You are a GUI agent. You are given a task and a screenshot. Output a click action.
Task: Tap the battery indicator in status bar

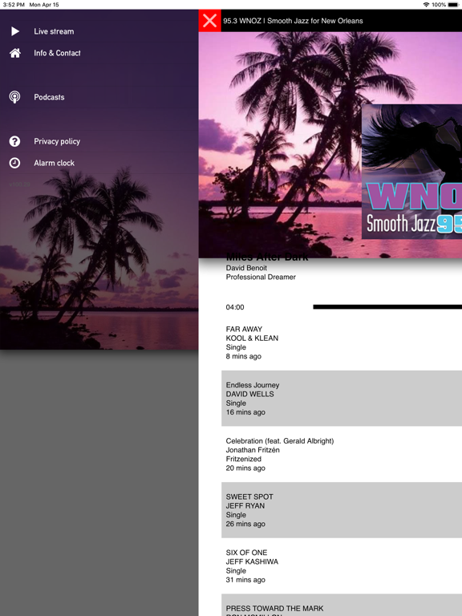453,5
